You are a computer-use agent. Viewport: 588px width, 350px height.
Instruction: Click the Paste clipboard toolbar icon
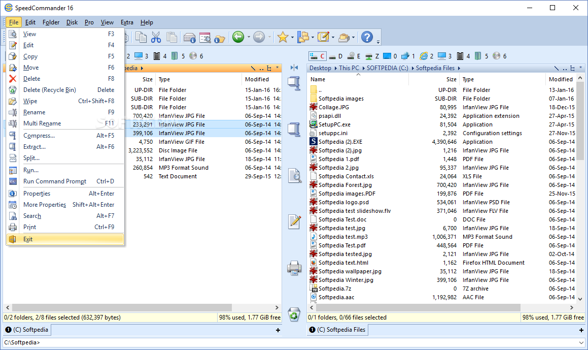pyautogui.click(x=172, y=37)
